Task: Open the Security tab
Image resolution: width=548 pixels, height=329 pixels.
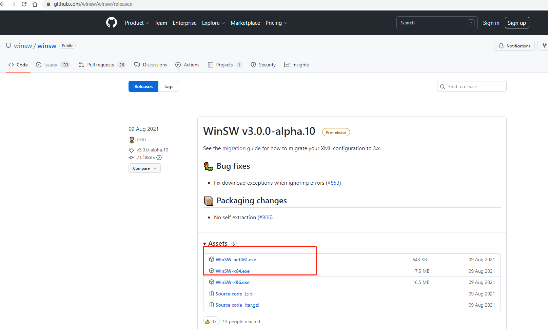Action: (x=263, y=65)
